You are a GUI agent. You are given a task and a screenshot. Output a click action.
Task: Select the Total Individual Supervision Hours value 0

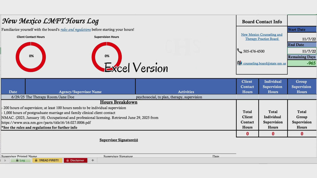tap(273, 134)
